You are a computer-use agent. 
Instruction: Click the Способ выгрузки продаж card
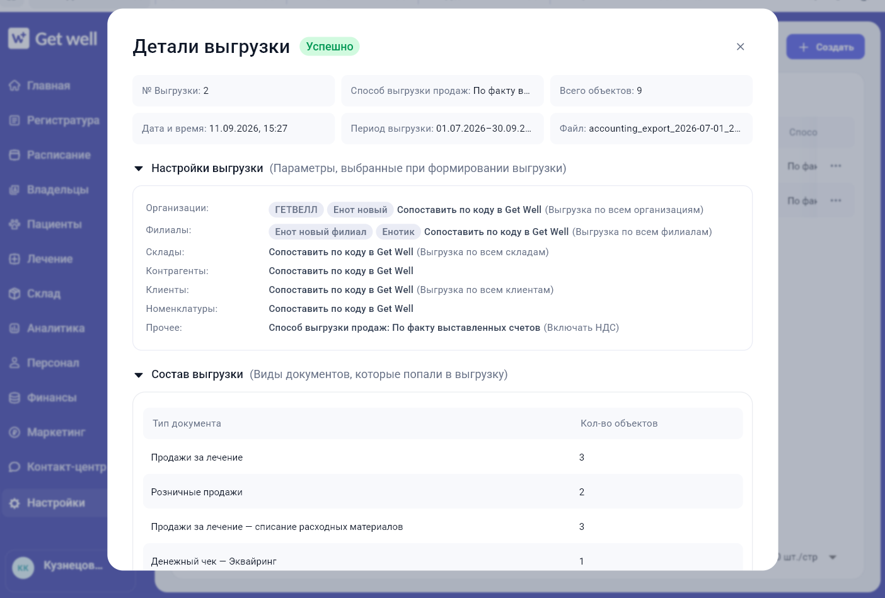[x=442, y=91]
